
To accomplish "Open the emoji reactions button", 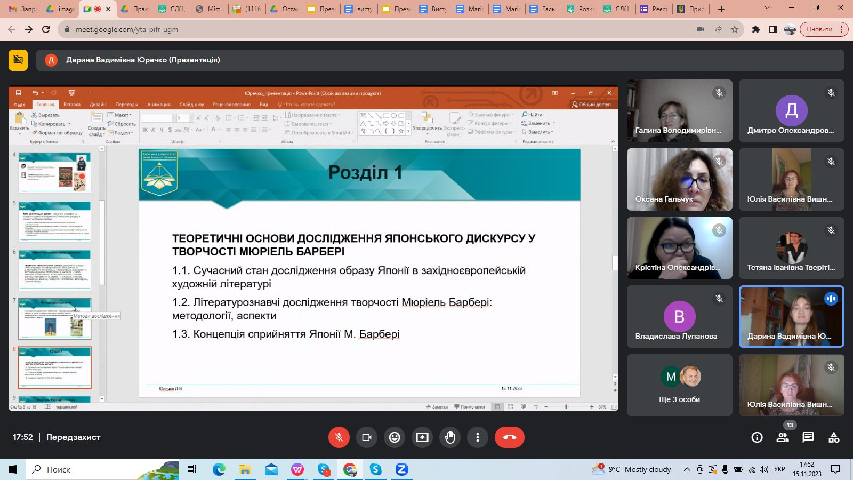I will coord(395,437).
